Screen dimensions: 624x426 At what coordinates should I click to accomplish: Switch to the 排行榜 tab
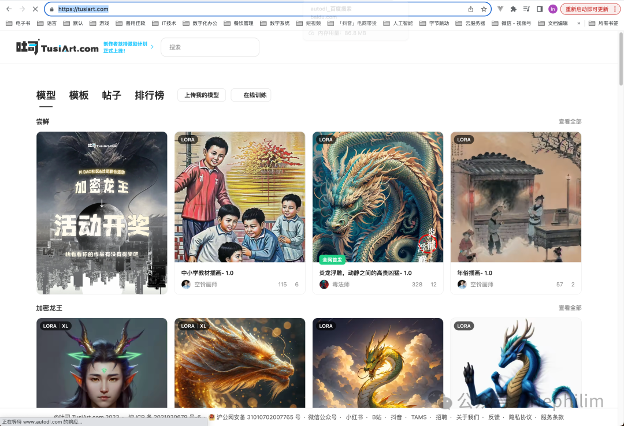click(x=150, y=95)
